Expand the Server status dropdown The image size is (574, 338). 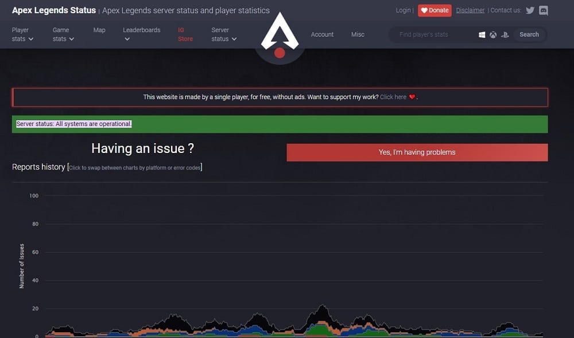pyautogui.click(x=224, y=34)
